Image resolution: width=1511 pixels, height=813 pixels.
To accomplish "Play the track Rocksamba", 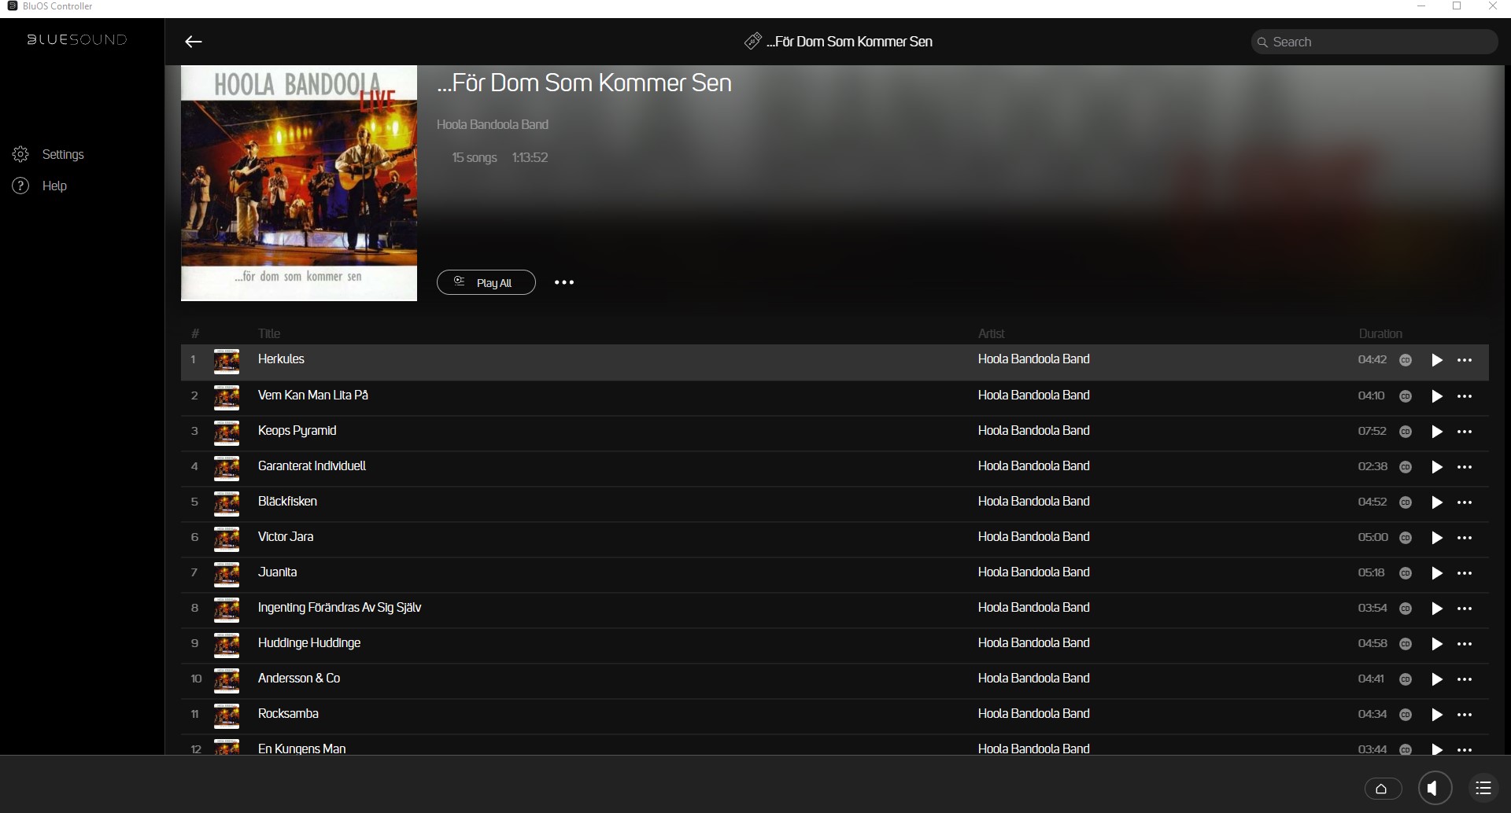I will [1437, 715].
